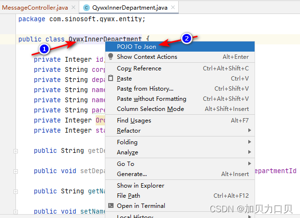
Task: Toggle Column Selection Mode
Action: [x=150, y=109]
